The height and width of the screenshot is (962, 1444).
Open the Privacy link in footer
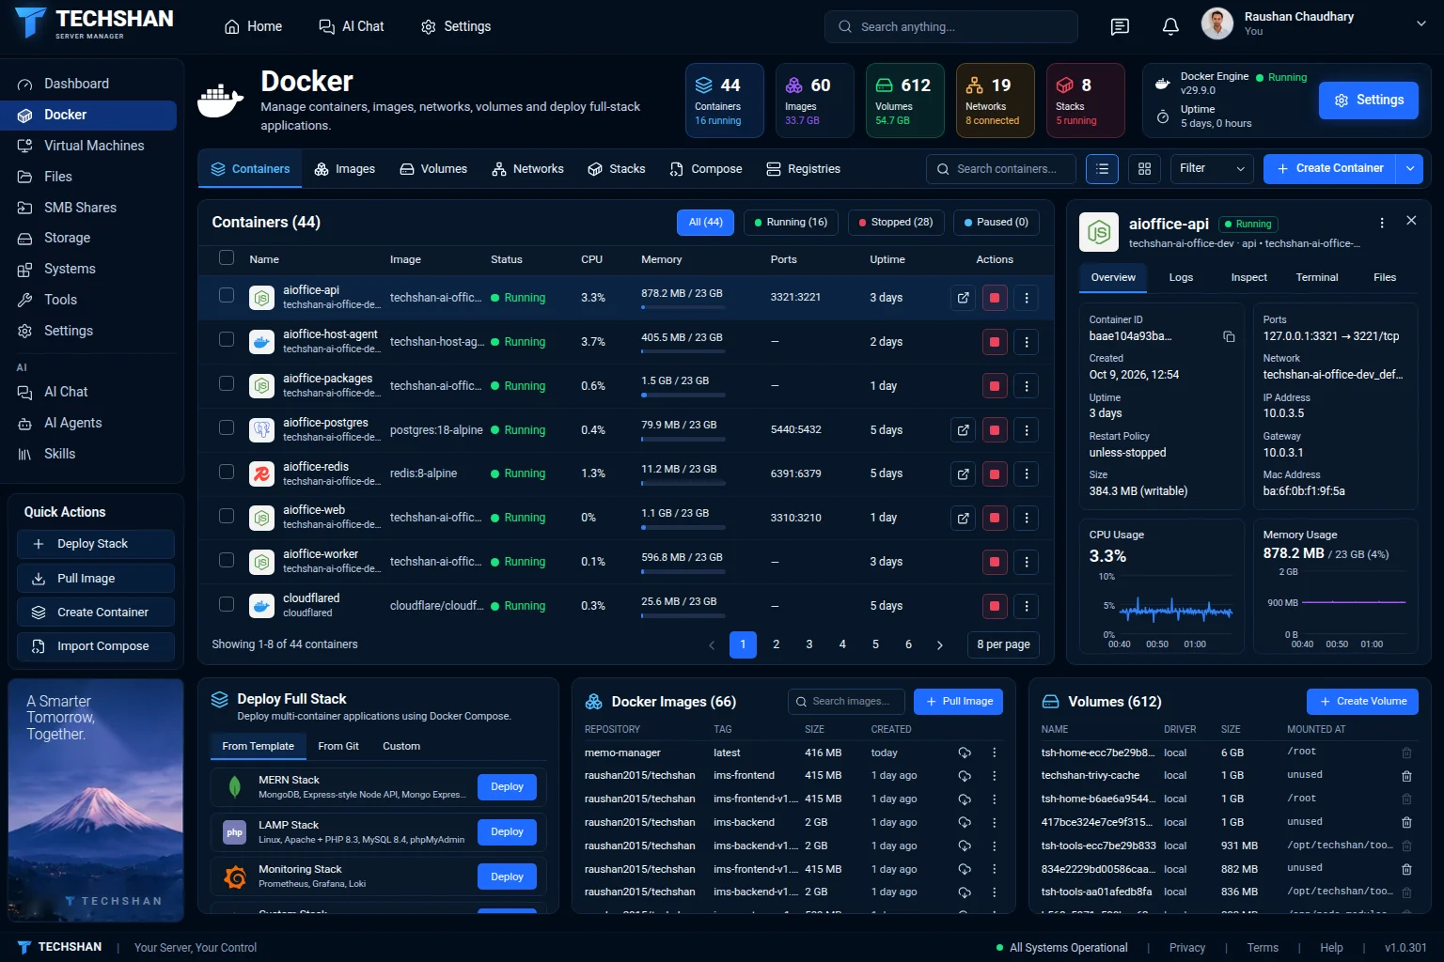1187,948
